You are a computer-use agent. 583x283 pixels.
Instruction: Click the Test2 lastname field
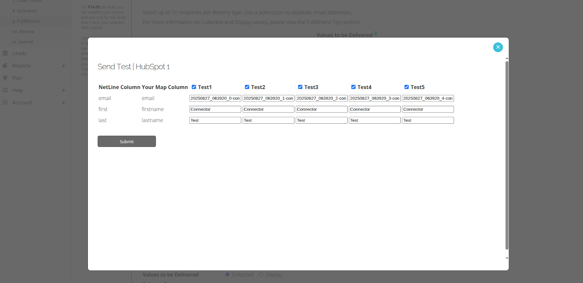269,120
